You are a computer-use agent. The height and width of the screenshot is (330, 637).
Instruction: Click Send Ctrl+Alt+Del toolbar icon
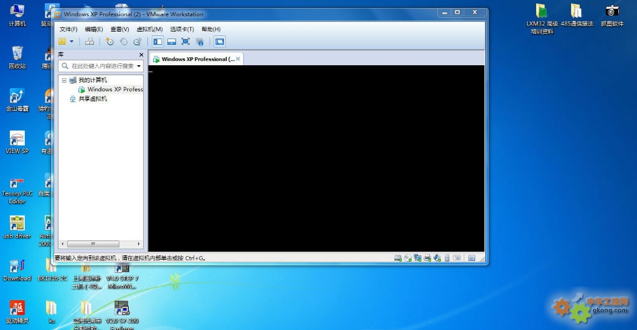coord(90,42)
